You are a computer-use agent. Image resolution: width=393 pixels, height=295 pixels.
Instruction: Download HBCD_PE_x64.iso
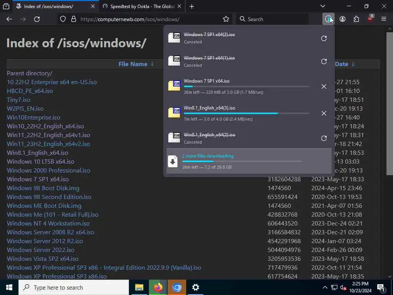tap(30, 91)
